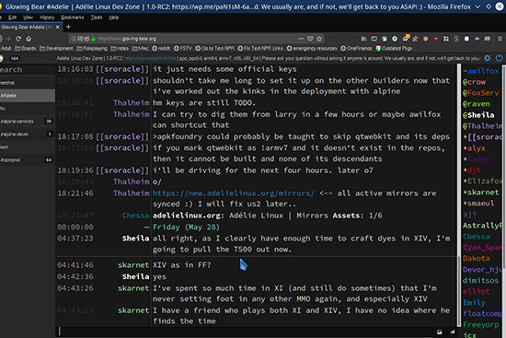
Task: Toggle Firefox sidebar view icon
Action: pyautogui.click(x=374, y=39)
